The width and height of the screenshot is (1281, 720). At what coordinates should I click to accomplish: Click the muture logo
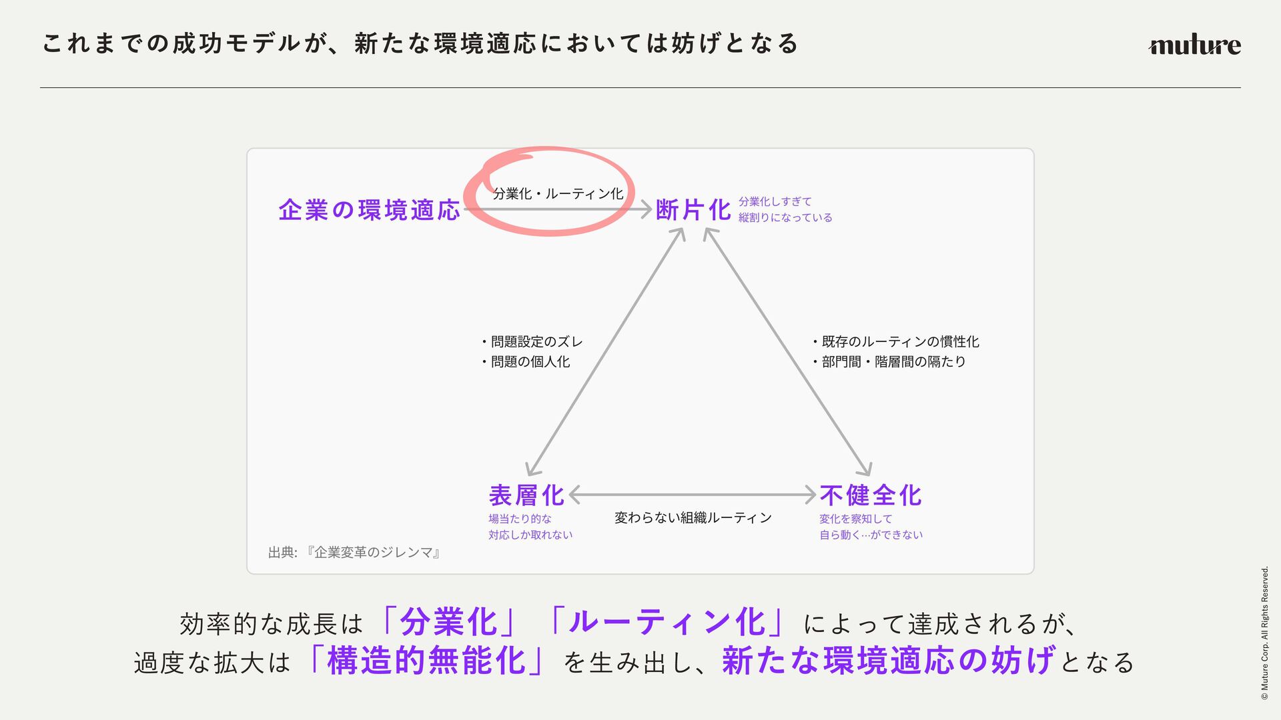1194,45
